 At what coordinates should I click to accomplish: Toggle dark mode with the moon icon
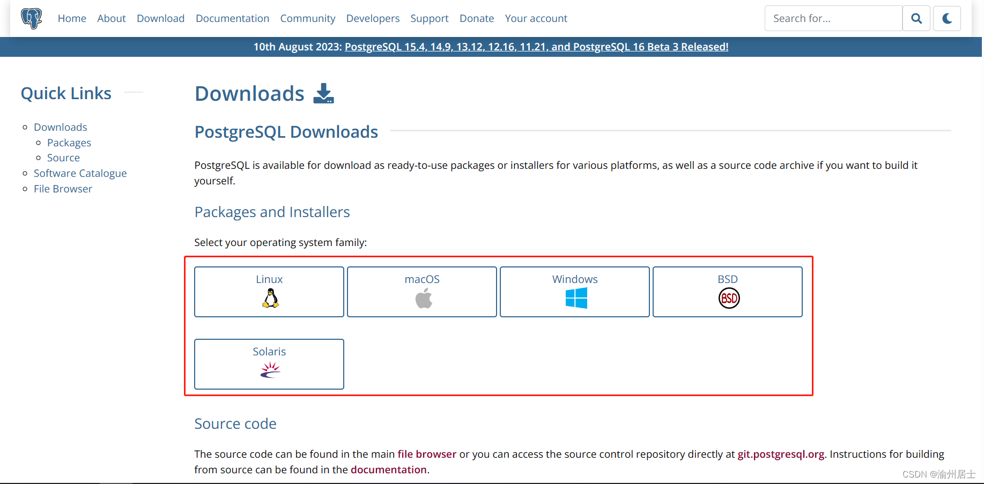tap(947, 18)
